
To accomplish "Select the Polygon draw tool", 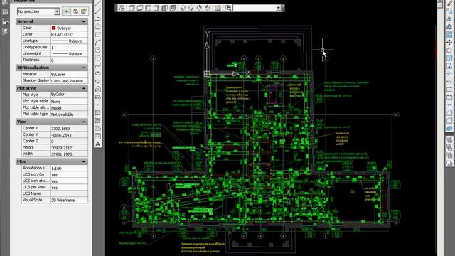I will point(98,27).
